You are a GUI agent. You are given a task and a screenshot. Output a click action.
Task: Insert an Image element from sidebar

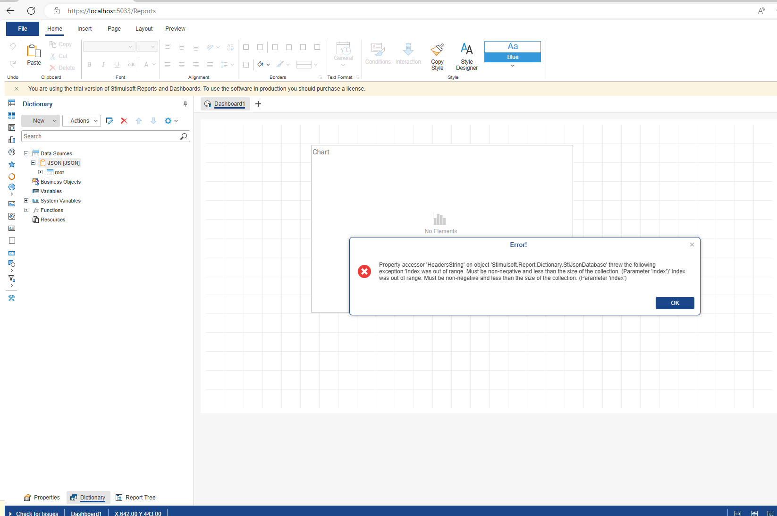click(12, 204)
